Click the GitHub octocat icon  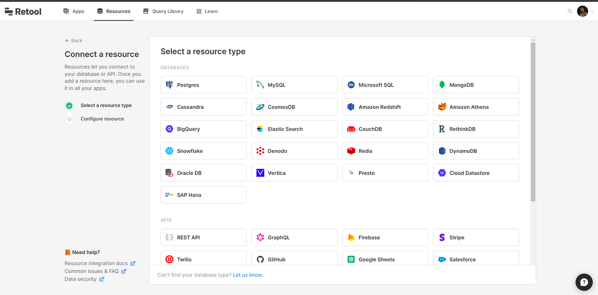260,260
